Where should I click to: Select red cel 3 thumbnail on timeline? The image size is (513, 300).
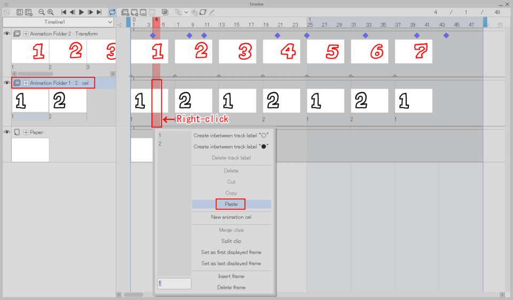point(237,52)
